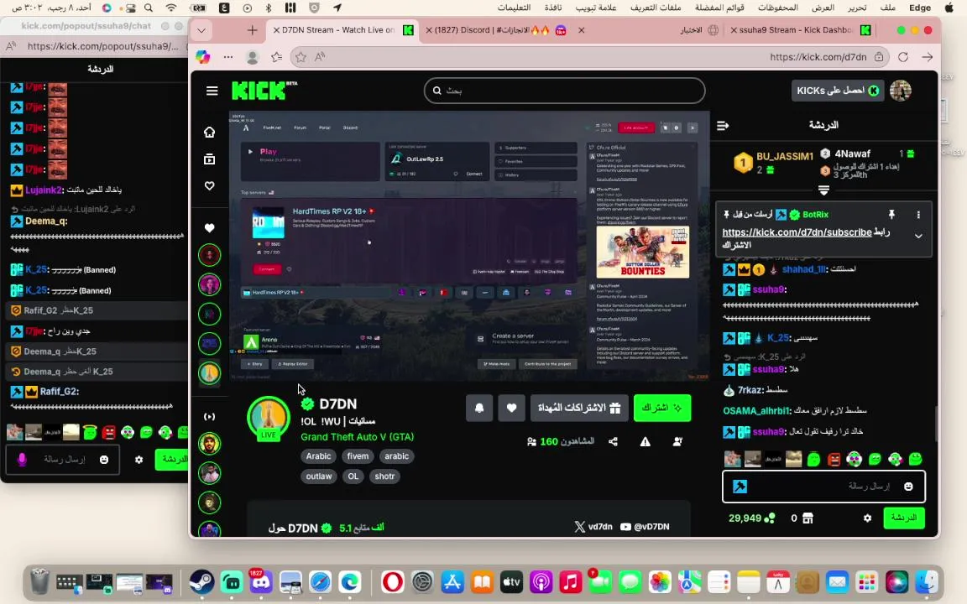
Task: Click the message field in popout chat
Action: (x=65, y=460)
